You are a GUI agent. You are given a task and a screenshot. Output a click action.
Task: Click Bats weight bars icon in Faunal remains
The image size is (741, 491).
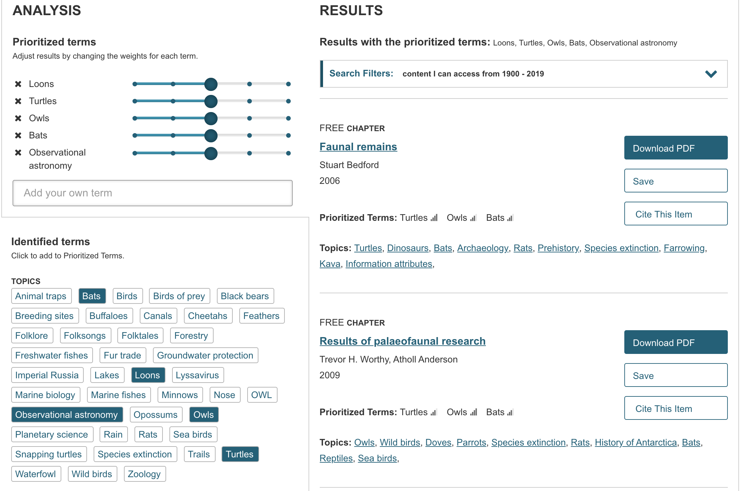[510, 218]
